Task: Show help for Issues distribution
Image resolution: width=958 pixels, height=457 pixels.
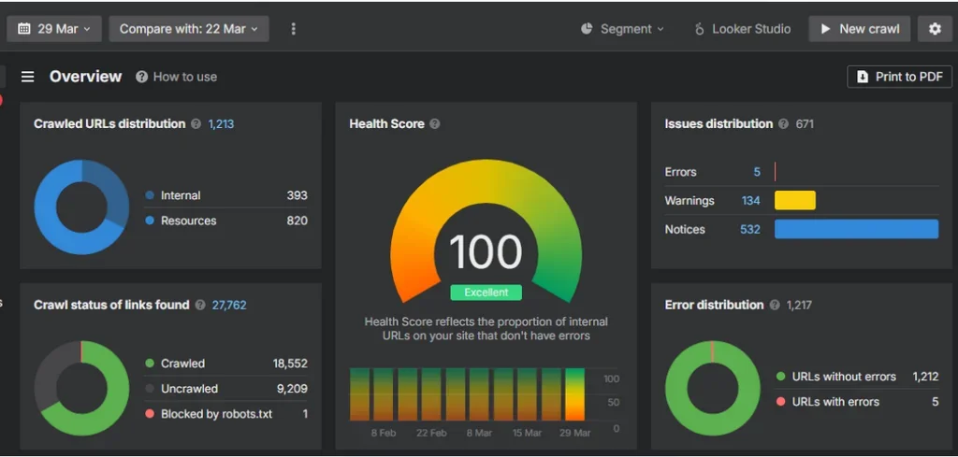Action: pyautogui.click(x=783, y=124)
